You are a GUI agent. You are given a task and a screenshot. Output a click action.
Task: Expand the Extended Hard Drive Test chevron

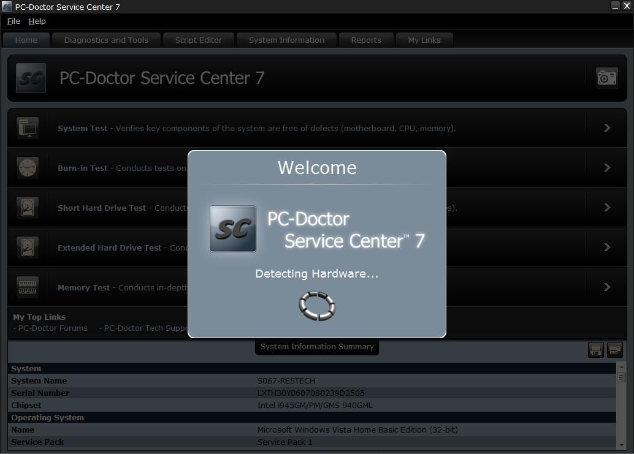coord(606,247)
